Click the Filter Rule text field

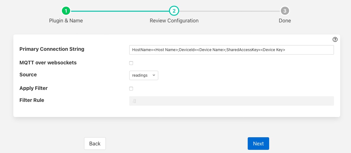[x=231, y=101]
